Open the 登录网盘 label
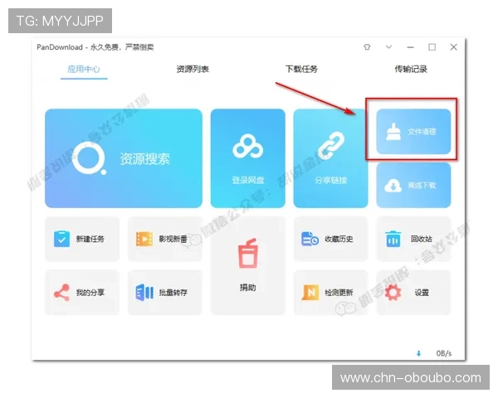 (x=247, y=180)
